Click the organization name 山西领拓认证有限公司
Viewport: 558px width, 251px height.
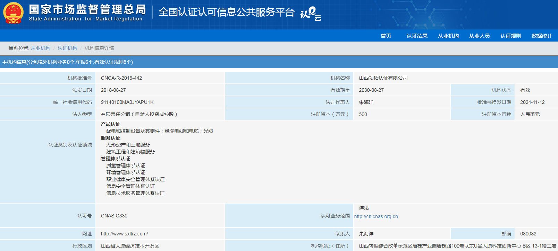click(x=383, y=78)
